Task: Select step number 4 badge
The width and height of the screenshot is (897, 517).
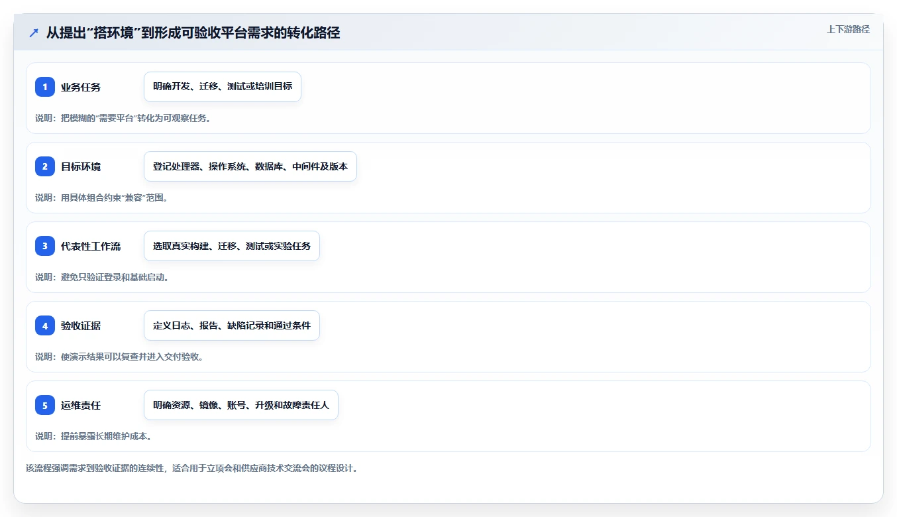Action: [x=45, y=325]
